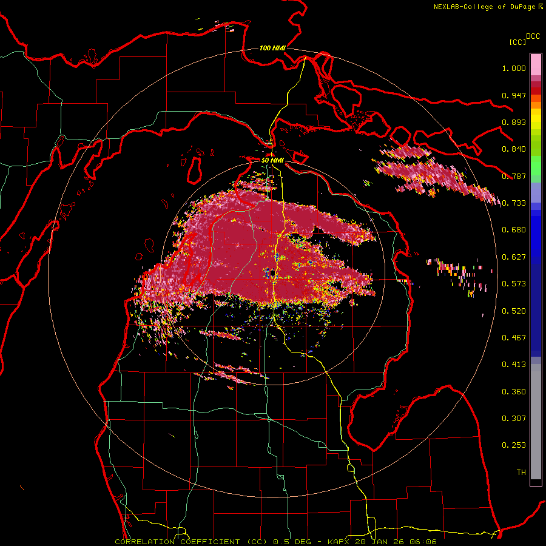Click the 100 NMI range ring label

(x=272, y=48)
